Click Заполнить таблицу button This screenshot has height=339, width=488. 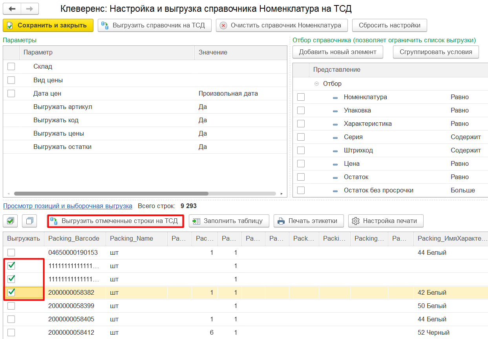point(229,221)
